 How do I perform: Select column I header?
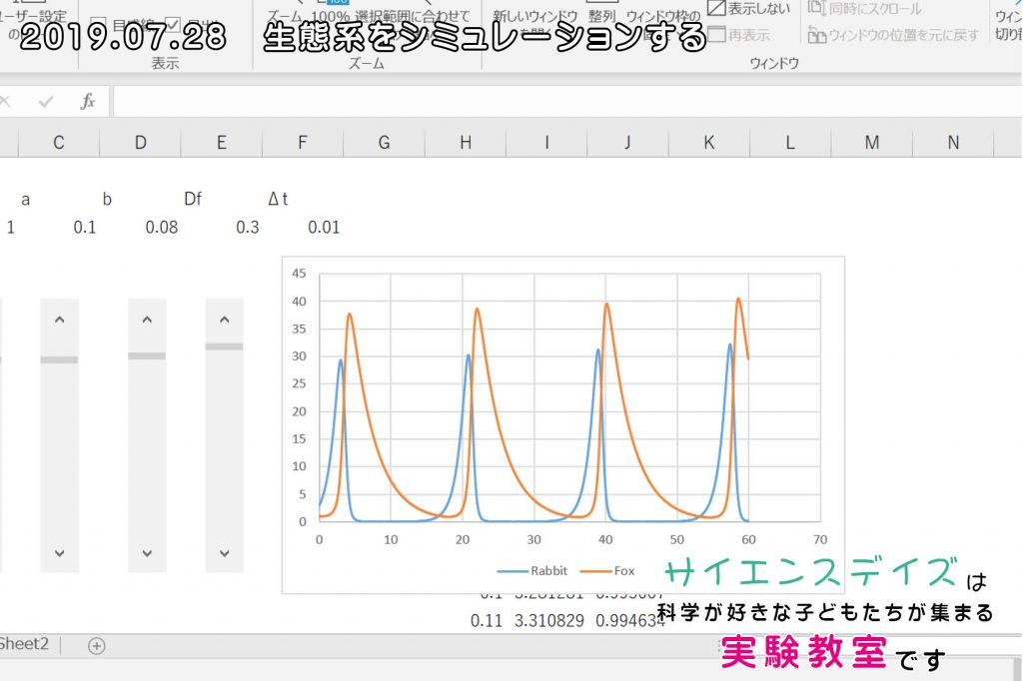point(546,142)
